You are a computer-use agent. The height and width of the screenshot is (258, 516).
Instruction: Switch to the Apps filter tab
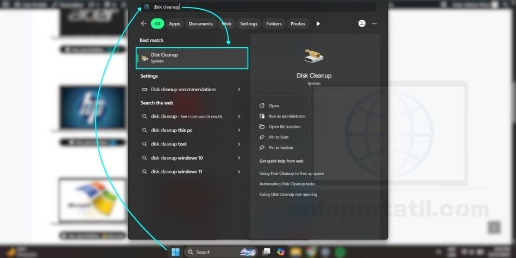[x=174, y=24]
